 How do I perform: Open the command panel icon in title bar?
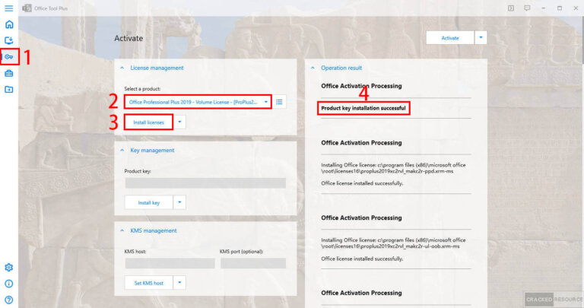(x=511, y=8)
